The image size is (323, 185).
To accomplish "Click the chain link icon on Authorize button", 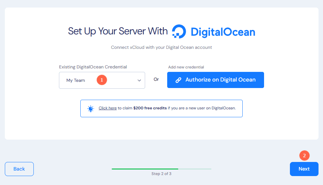I will tap(179, 80).
